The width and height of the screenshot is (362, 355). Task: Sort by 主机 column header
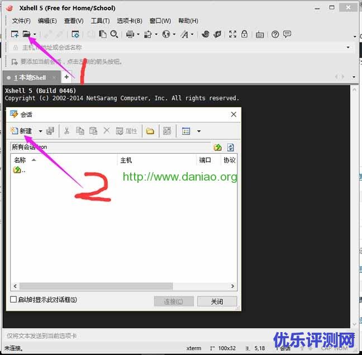(x=157, y=160)
